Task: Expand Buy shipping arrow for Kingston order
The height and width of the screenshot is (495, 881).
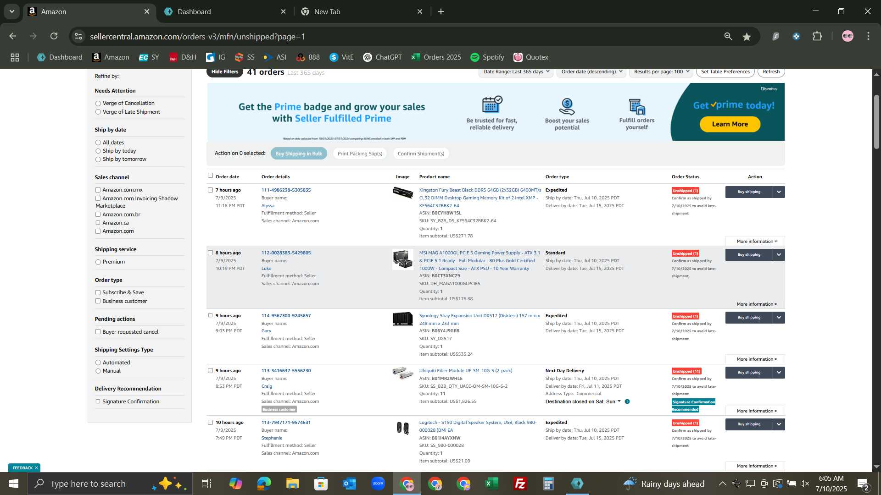Action: tap(779, 192)
